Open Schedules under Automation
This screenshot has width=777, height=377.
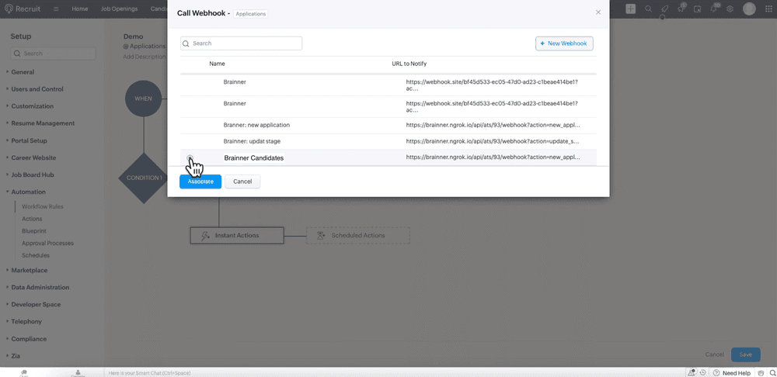(36, 255)
